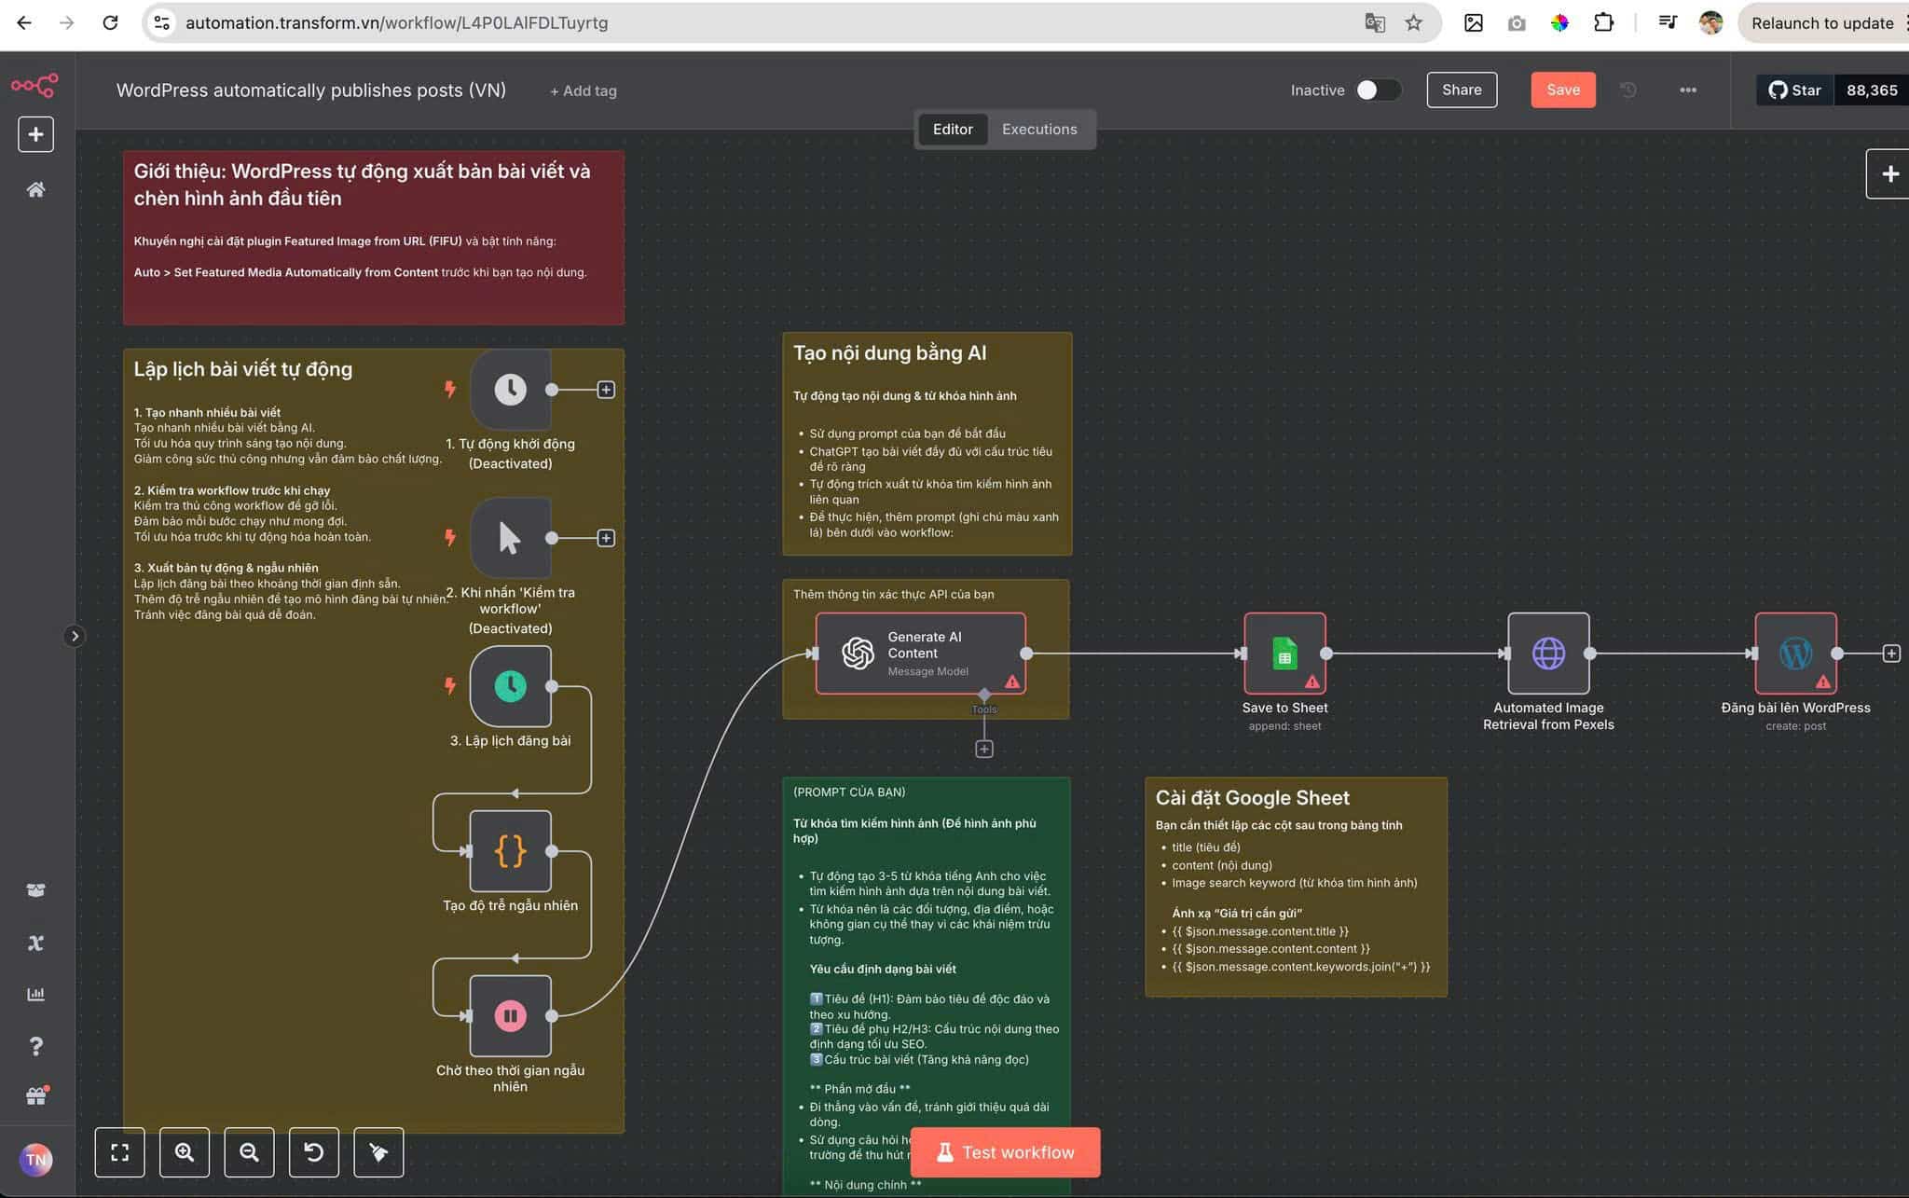Open the schedule trigger node with green clock
The image size is (1909, 1198).
(510, 686)
